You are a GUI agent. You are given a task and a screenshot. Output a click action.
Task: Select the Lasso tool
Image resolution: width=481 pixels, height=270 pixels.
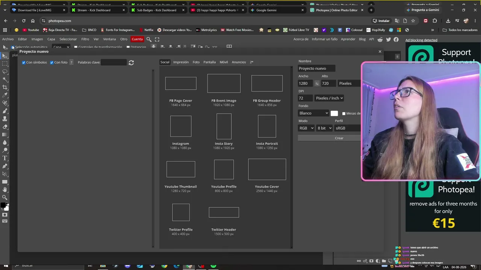[5, 72]
